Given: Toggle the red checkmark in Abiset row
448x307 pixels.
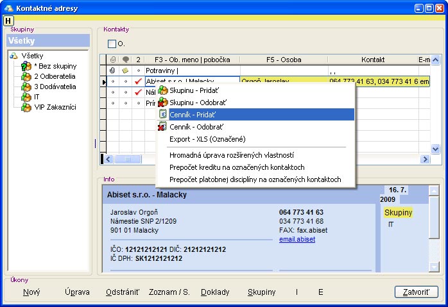Looking at the screenshot, I should click(x=138, y=81).
